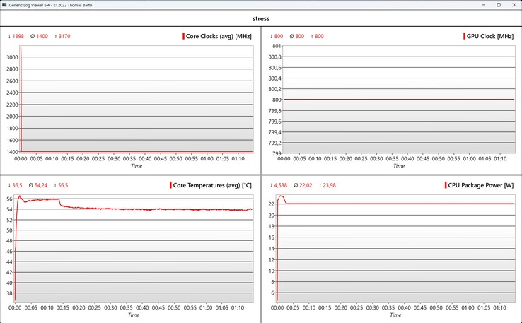Click the average power value 22,02
Viewport: 522px width, 323px height.
pyautogui.click(x=306, y=185)
